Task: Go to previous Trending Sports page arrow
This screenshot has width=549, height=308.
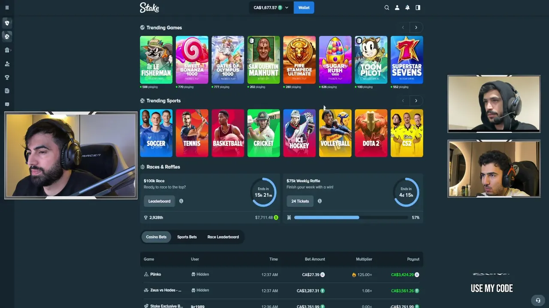Action: pos(403,101)
